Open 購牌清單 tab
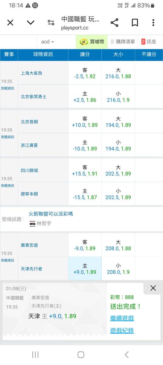Screen dimensions: 163x365 pos(123,42)
